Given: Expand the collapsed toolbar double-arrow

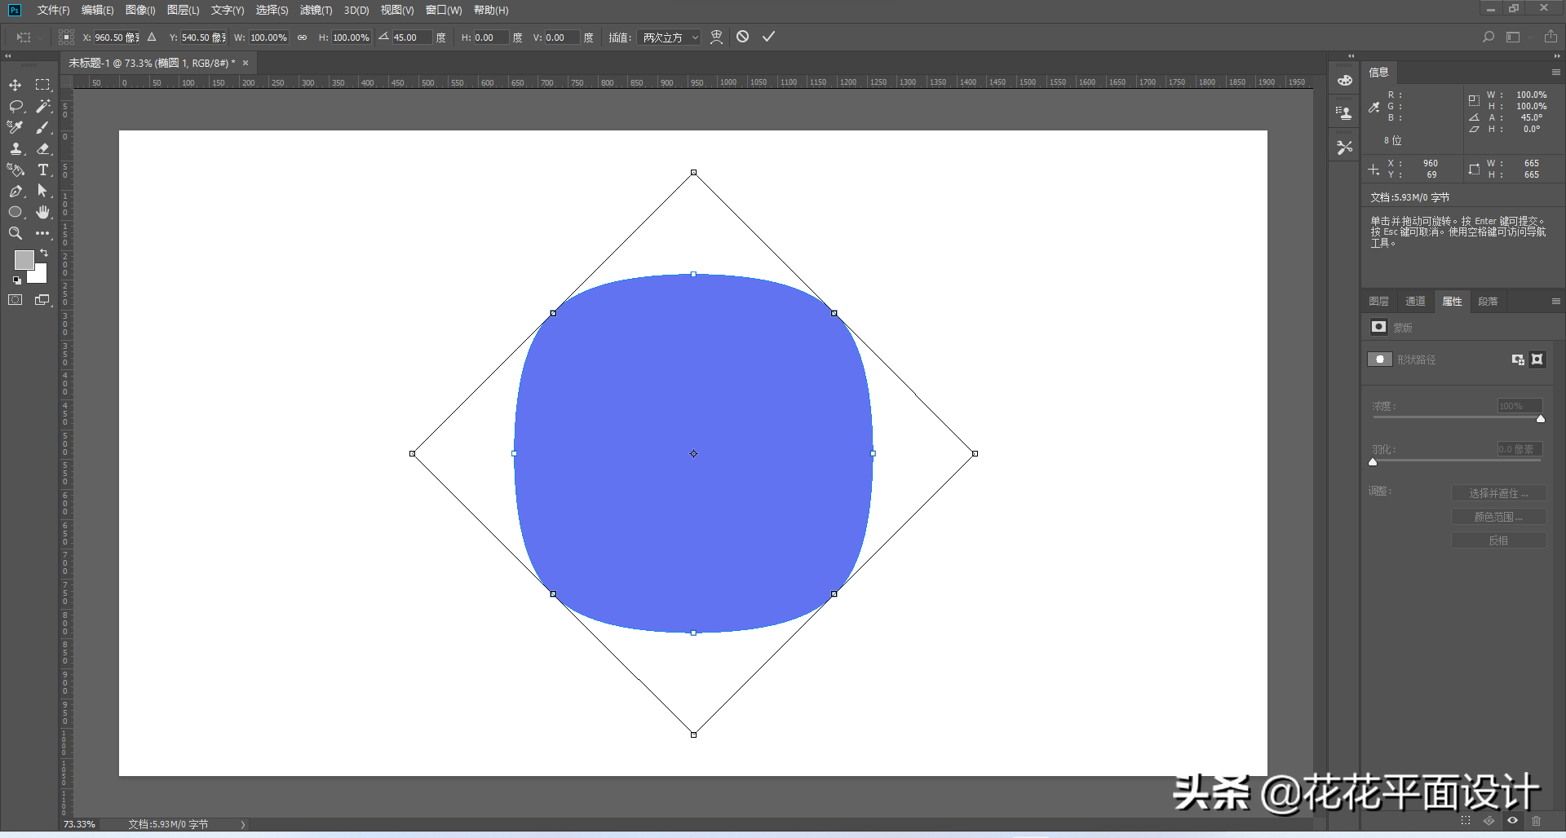Looking at the screenshot, I should [8, 56].
